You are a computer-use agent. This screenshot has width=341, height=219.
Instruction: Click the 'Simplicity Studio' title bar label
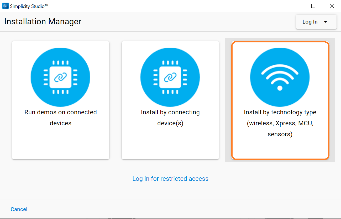(x=28, y=5)
